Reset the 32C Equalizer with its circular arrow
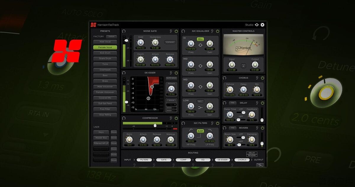Screen dimensions: 355x187 point(183,31)
